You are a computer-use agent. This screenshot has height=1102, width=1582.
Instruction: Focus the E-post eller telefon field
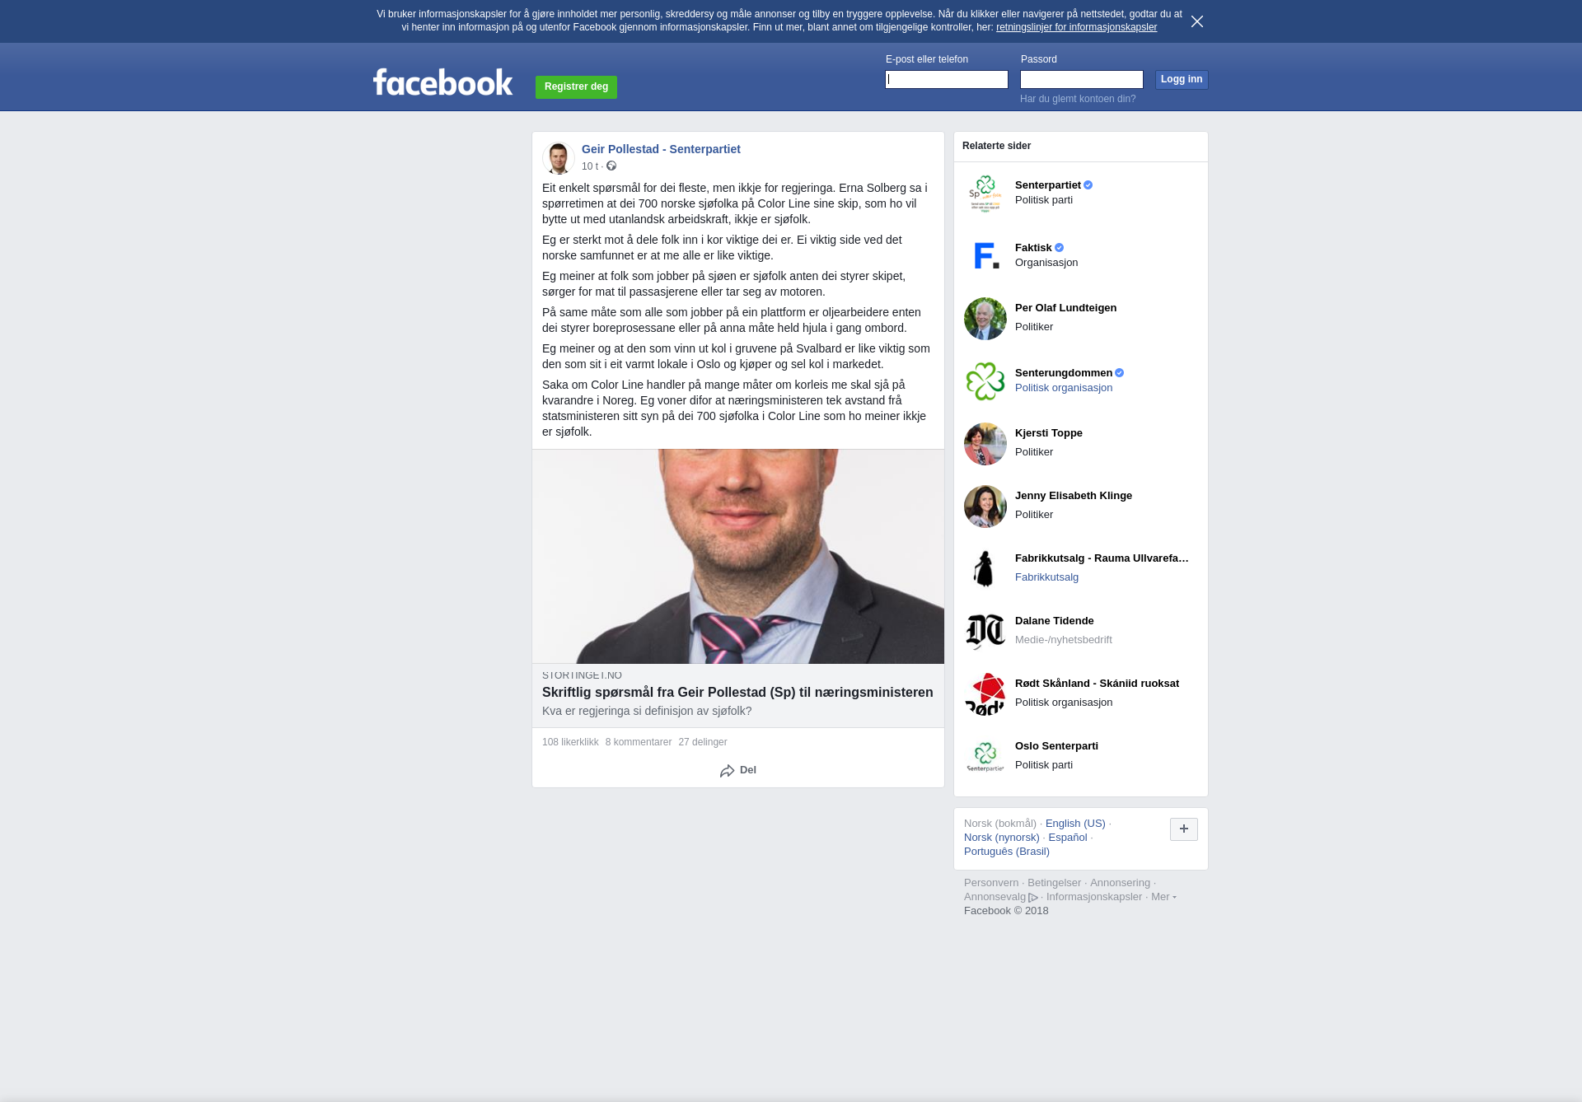click(x=947, y=79)
